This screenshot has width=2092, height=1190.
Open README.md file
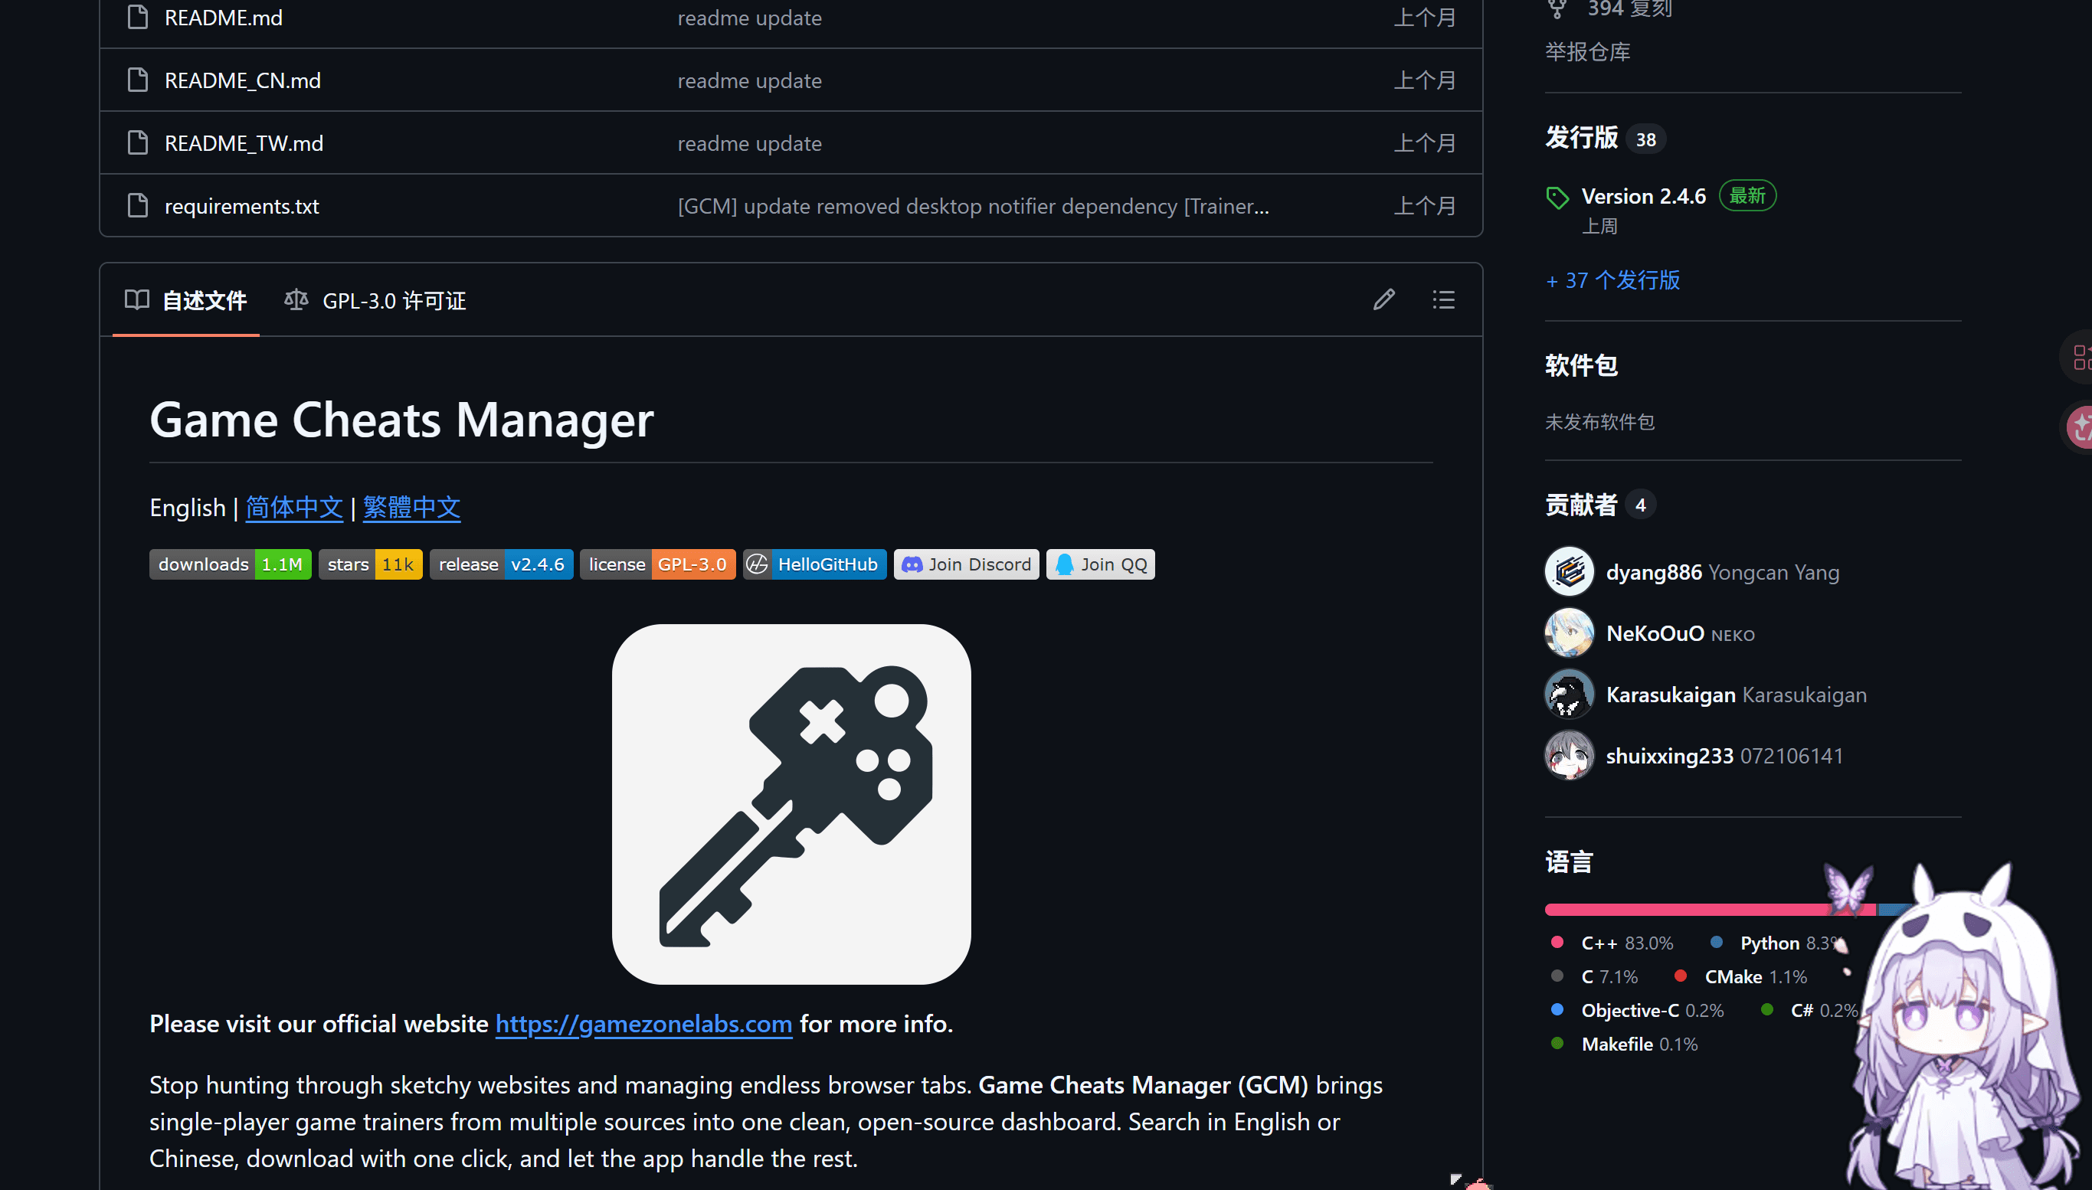point(223,17)
